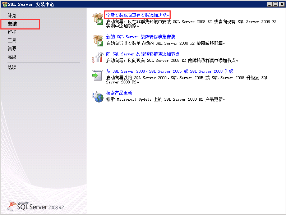The width and height of the screenshot is (286, 215).
Task: Click the globe icon beside 搜索产品更新
Action: pos(98,97)
